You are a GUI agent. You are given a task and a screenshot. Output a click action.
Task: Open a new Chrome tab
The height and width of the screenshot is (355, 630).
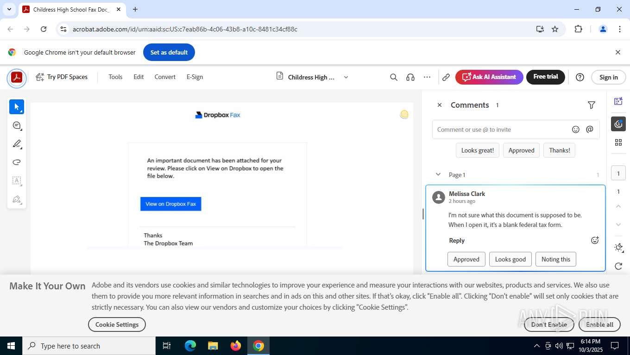tap(135, 9)
